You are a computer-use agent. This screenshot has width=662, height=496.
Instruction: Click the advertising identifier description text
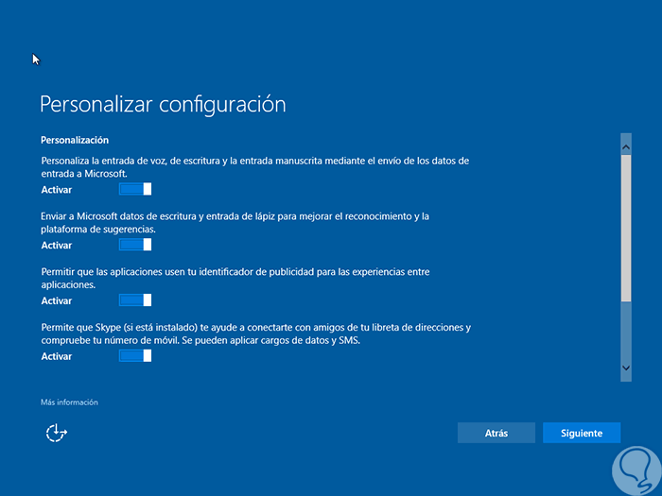point(235,278)
